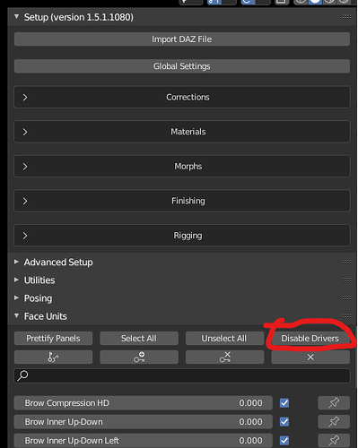Click the Brow Compression HD slider
The image size is (358, 448).
point(143,403)
